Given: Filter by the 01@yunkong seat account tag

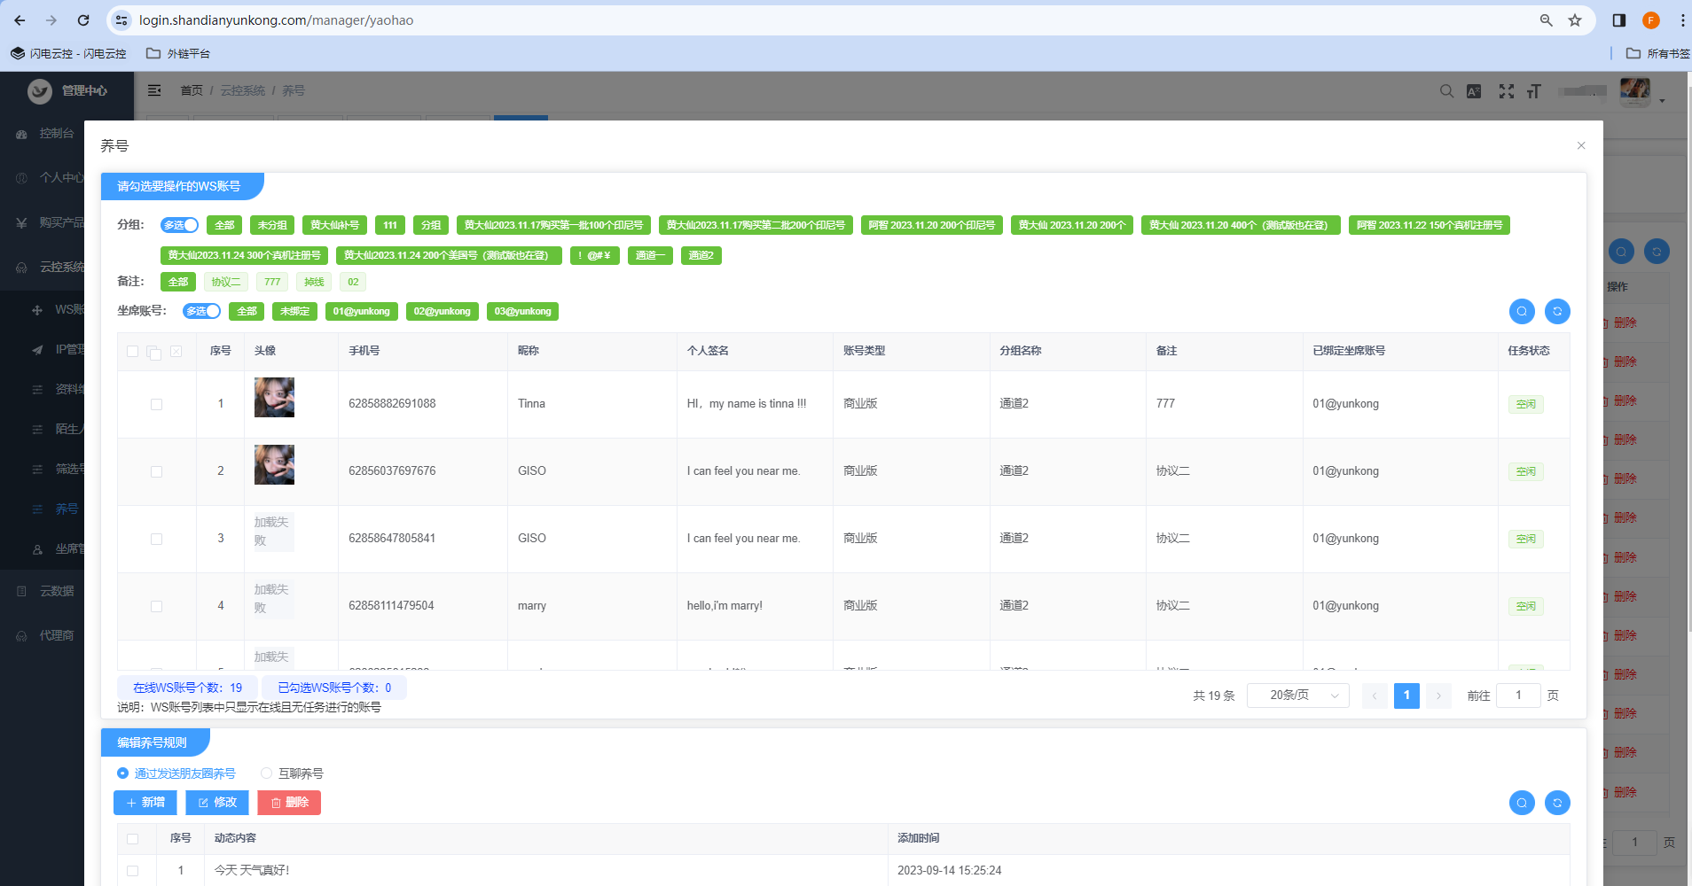Looking at the screenshot, I should pos(361,311).
